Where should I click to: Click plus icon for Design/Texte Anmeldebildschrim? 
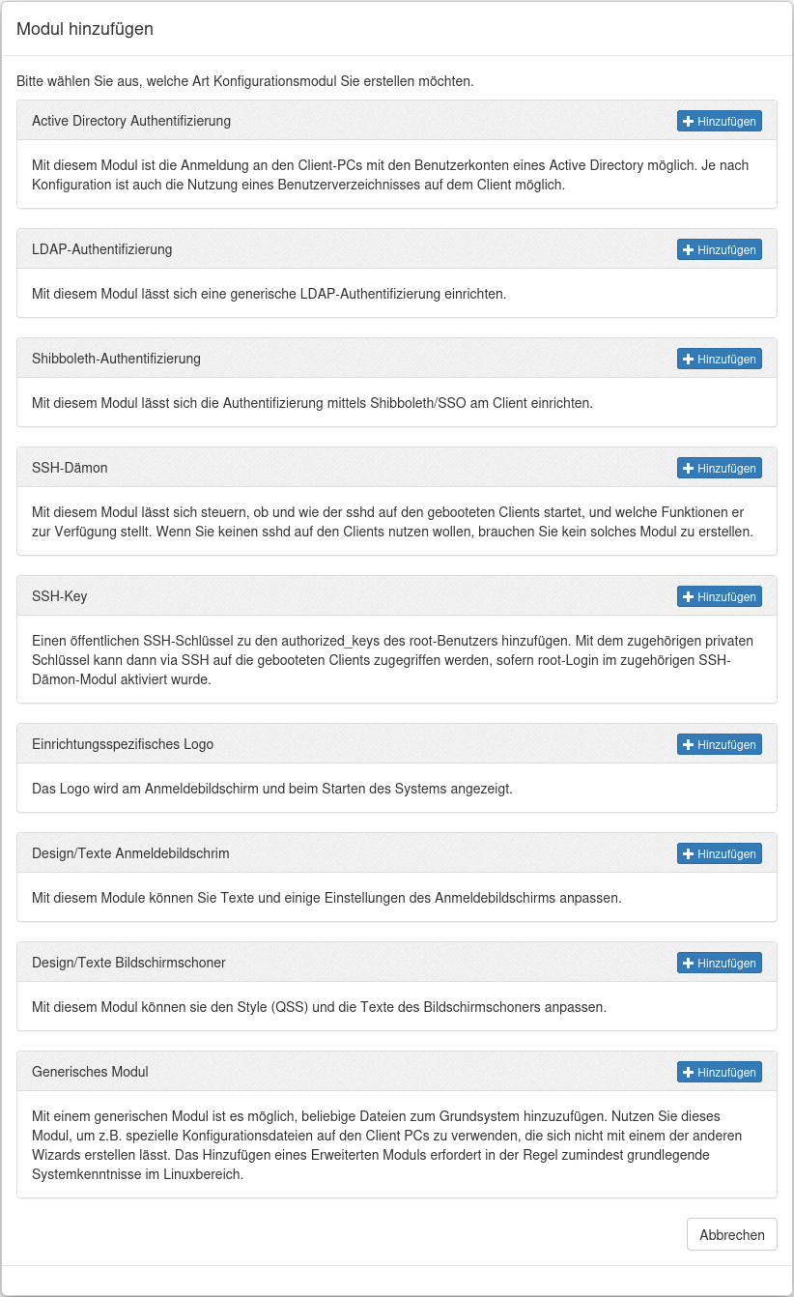[688, 853]
